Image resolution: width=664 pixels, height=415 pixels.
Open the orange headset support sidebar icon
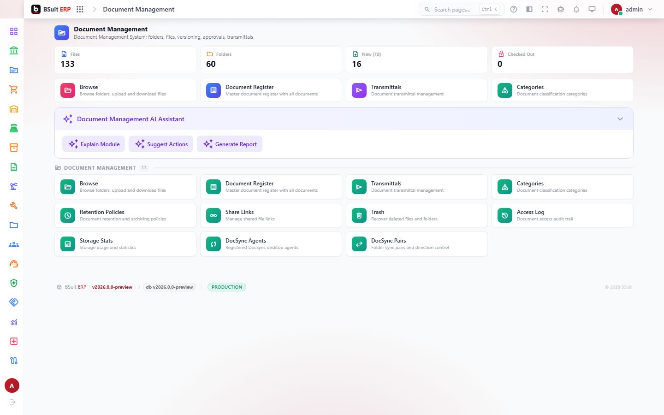click(14, 264)
